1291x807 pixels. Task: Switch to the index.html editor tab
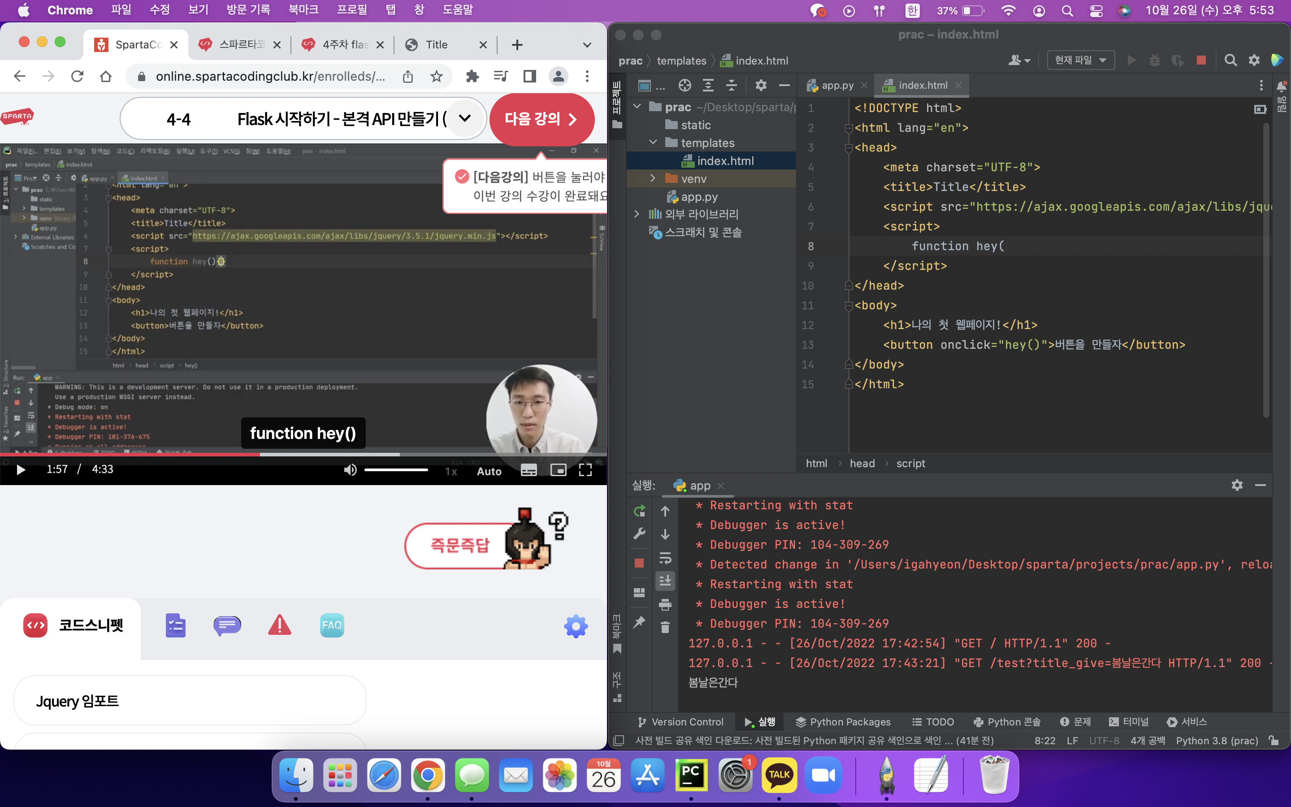(923, 85)
